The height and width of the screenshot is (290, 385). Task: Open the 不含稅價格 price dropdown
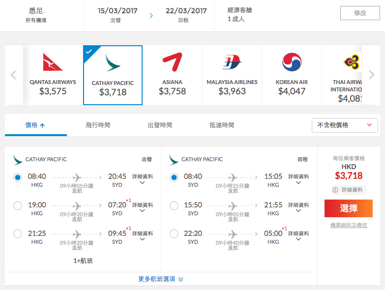coord(345,125)
